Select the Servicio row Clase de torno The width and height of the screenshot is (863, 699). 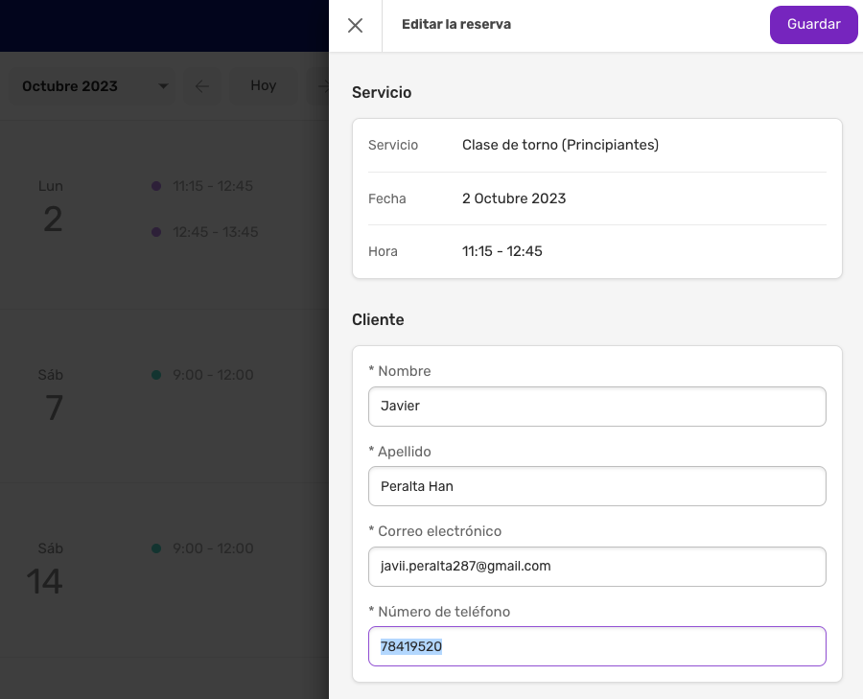coord(597,146)
